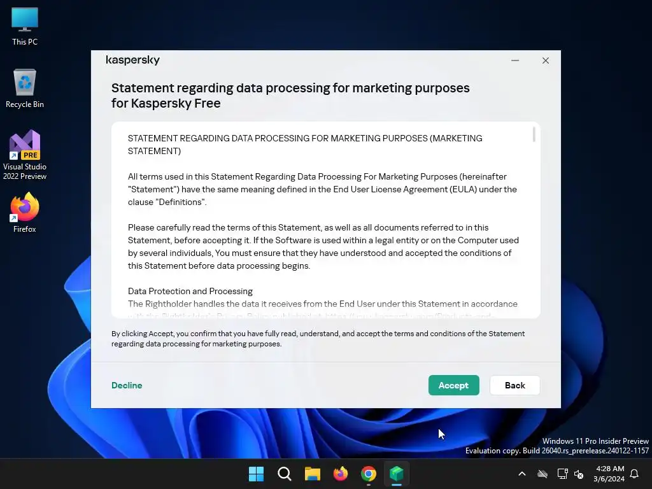Close the Kaspersky installer window

click(x=546, y=60)
